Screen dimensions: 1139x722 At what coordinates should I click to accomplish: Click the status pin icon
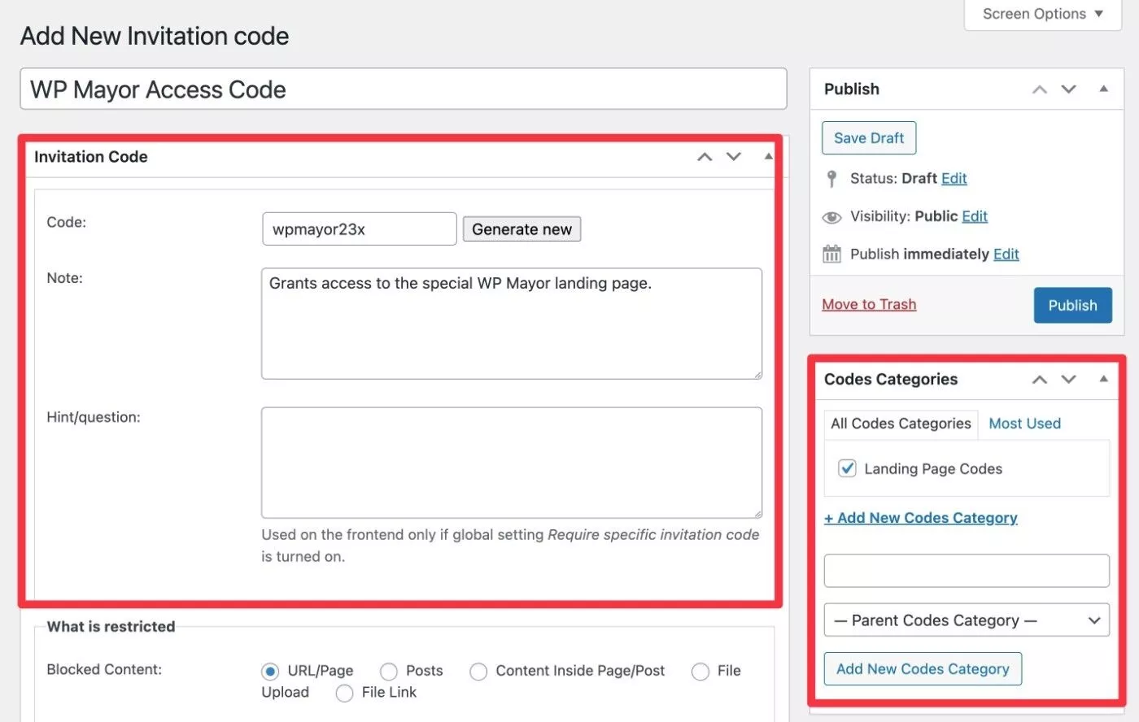pos(831,179)
